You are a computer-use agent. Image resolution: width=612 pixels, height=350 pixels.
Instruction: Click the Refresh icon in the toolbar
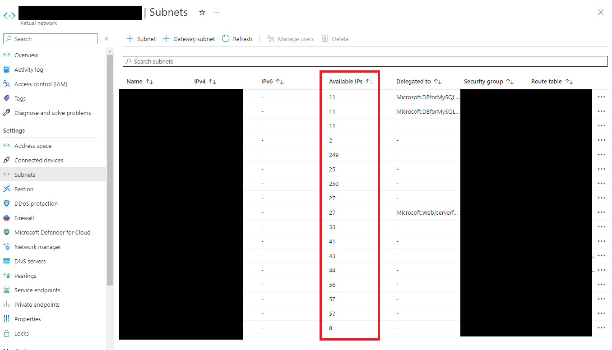[237, 38]
